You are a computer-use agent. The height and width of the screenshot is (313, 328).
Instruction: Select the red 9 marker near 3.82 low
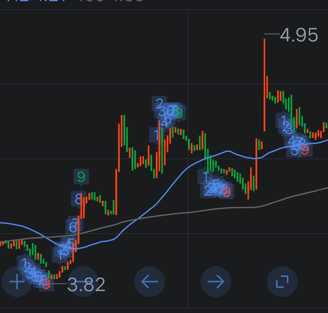pos(46,284)
